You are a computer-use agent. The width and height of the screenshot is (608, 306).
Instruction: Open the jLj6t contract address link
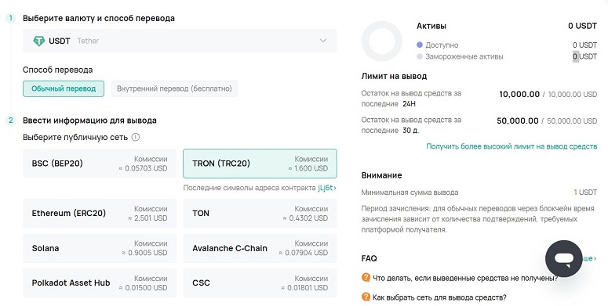click(x=327, y=188)
